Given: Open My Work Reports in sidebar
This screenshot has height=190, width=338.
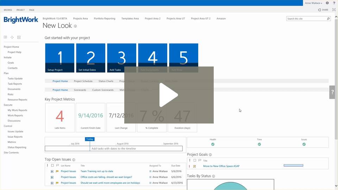Looking at the screenshot, I should (x=18, y=110).
